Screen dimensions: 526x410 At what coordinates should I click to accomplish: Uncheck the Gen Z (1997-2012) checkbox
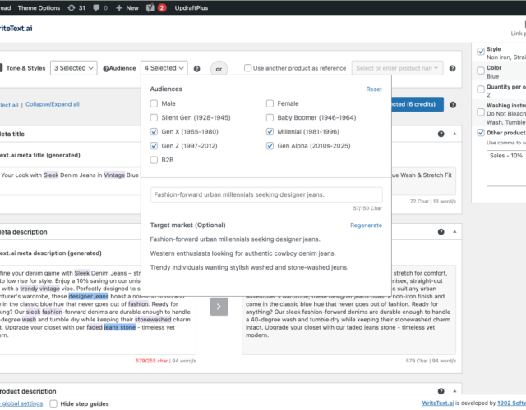[155, 146]
